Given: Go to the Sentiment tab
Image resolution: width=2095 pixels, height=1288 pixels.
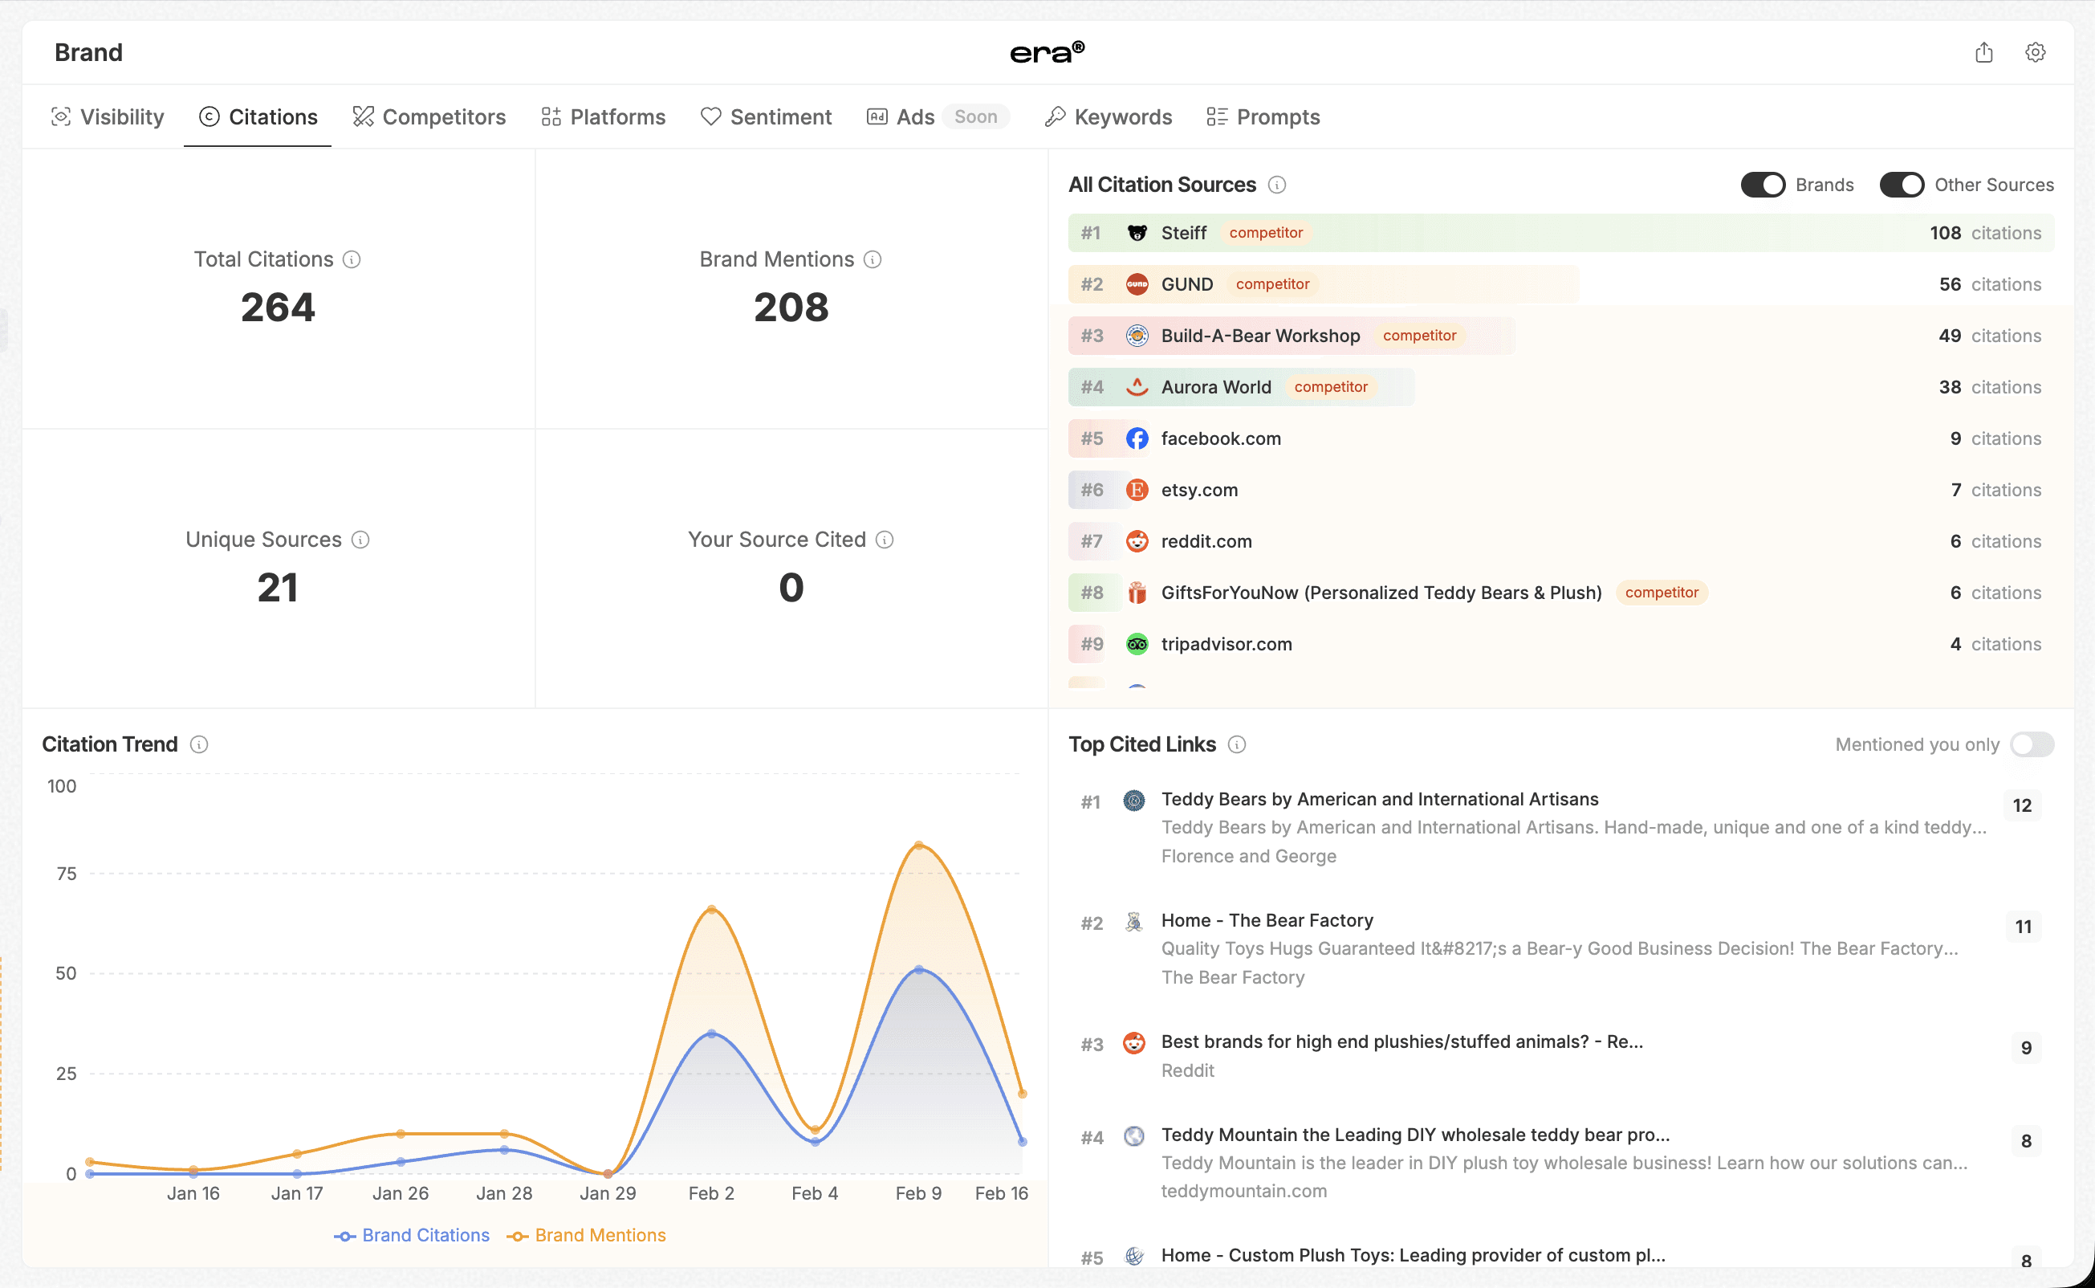Looking at the screenshot, I should coord(765,116).
